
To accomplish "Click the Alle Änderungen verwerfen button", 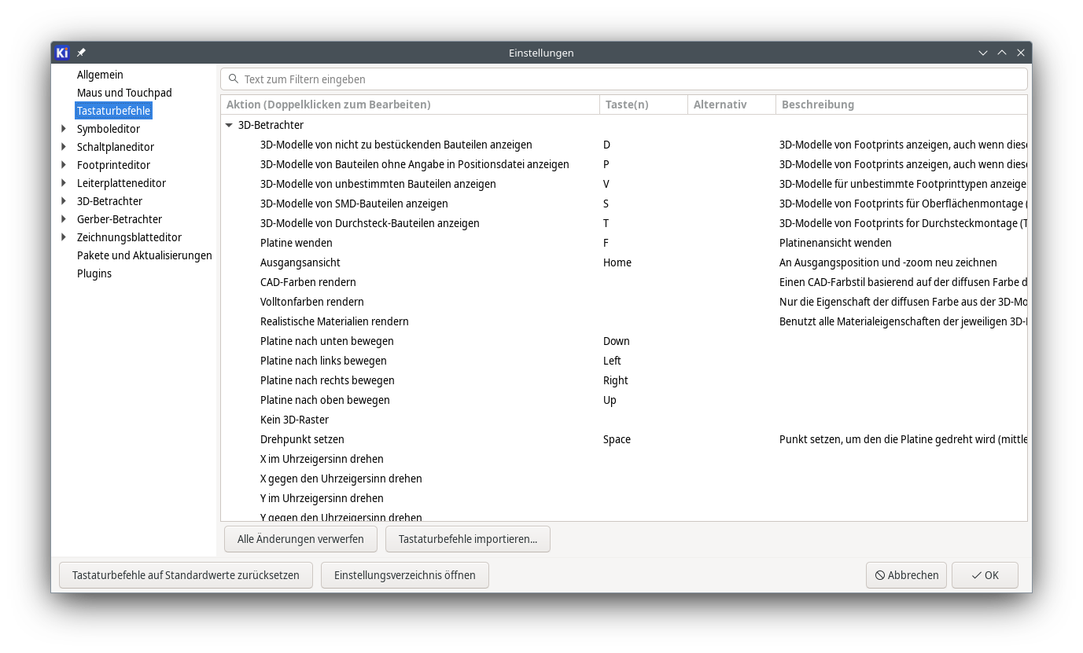I will [x=300, y=538].
